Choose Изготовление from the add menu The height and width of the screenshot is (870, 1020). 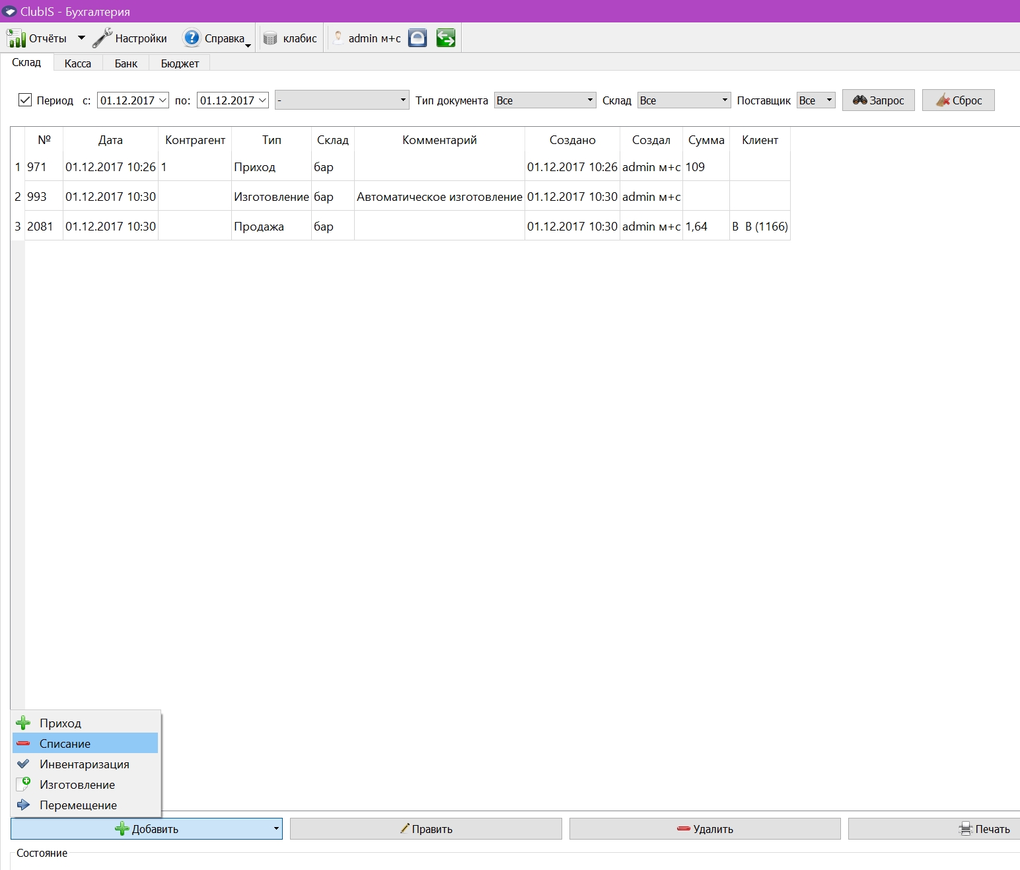(x=85, y=784)
